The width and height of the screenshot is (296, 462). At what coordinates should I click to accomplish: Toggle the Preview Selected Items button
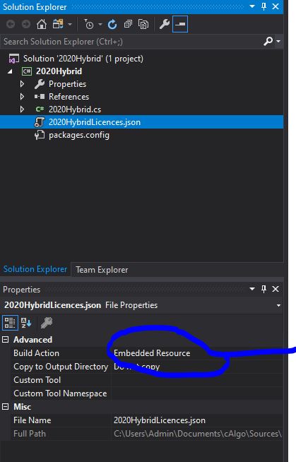180,24
